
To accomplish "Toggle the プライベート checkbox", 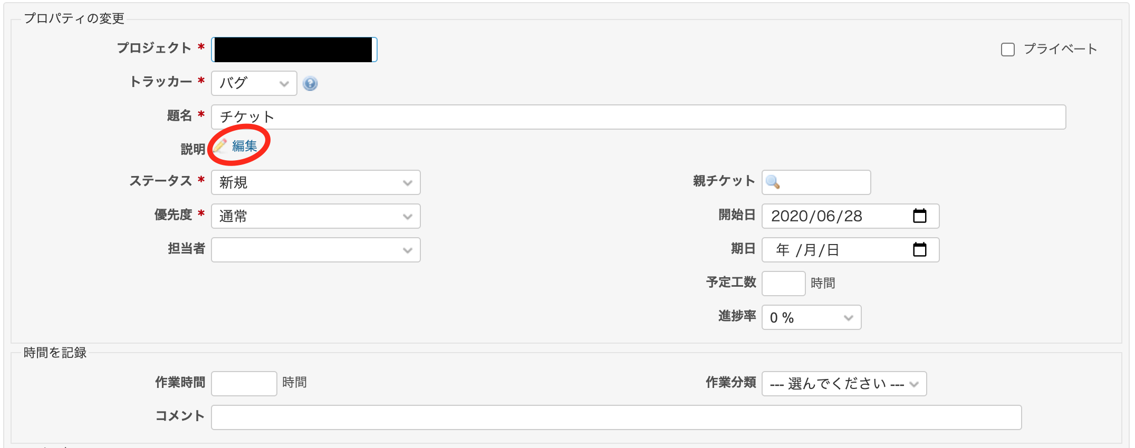I will coord(1008,50).
